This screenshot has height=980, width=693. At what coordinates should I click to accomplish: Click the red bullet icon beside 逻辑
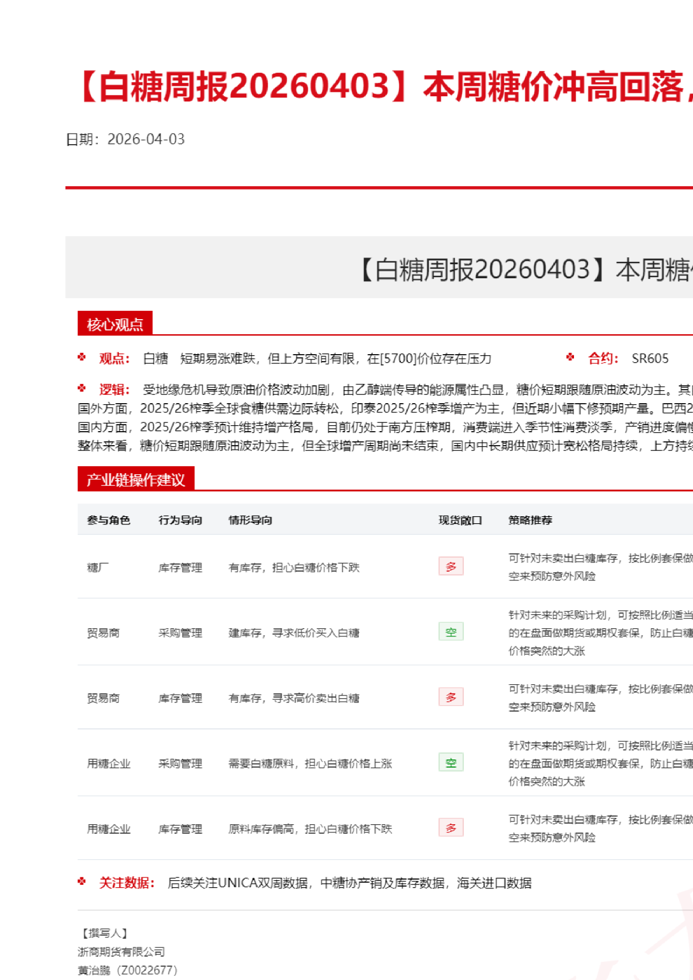coord(82,388)
